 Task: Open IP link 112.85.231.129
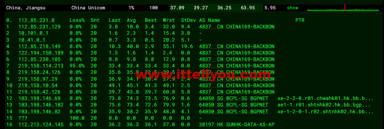[x=39, y=27]
